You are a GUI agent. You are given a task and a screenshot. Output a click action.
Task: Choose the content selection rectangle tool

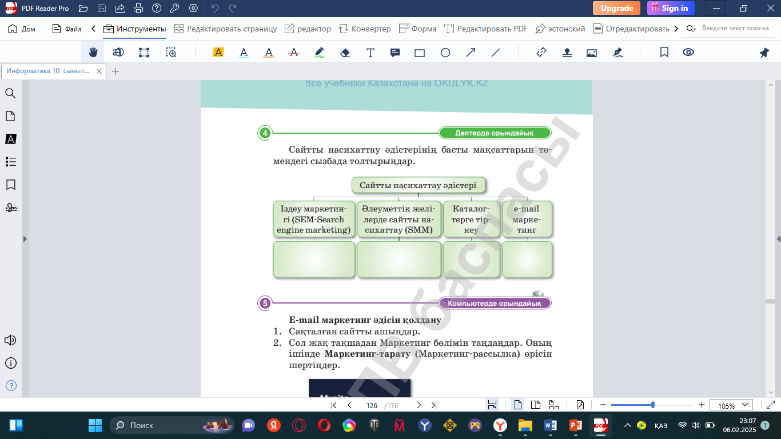point(144,53)
